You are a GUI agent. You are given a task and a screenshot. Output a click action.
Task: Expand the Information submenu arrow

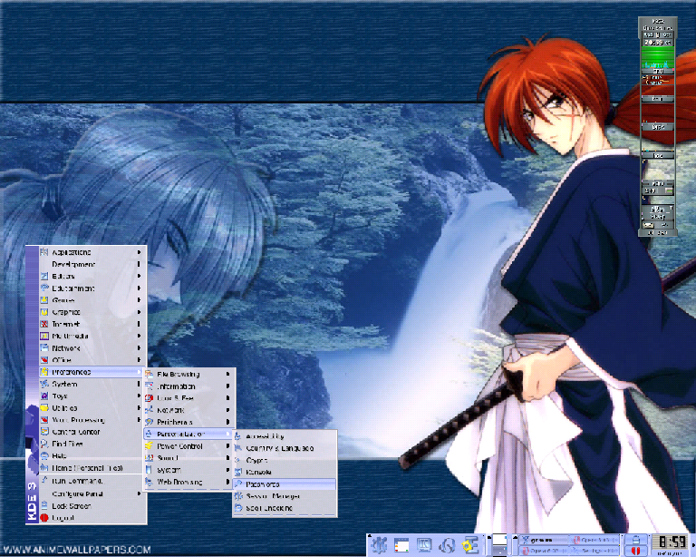[227, 386]
